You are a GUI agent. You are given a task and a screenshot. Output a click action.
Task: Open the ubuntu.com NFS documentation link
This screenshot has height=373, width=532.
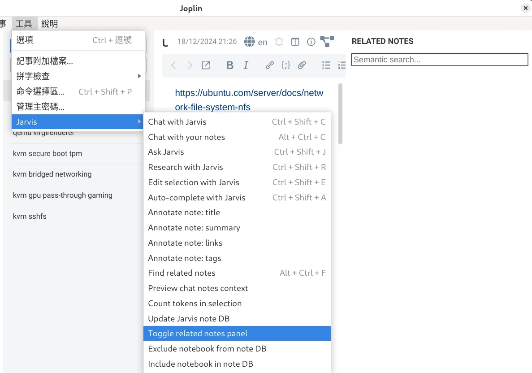[x=249, y=93]
